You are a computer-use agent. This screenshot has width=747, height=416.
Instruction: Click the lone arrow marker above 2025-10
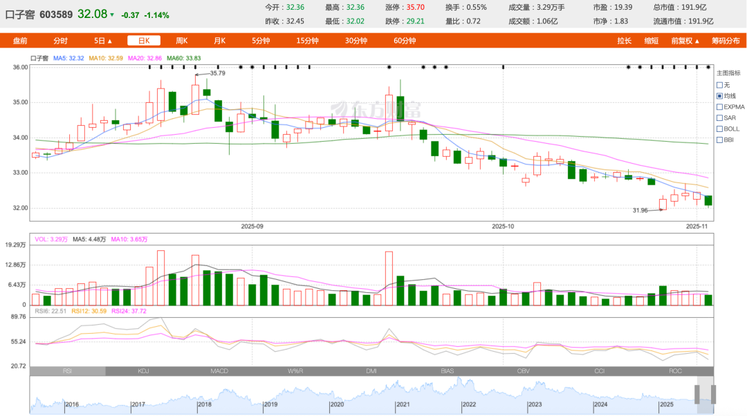pyautogui.click(x=503, y=67)
